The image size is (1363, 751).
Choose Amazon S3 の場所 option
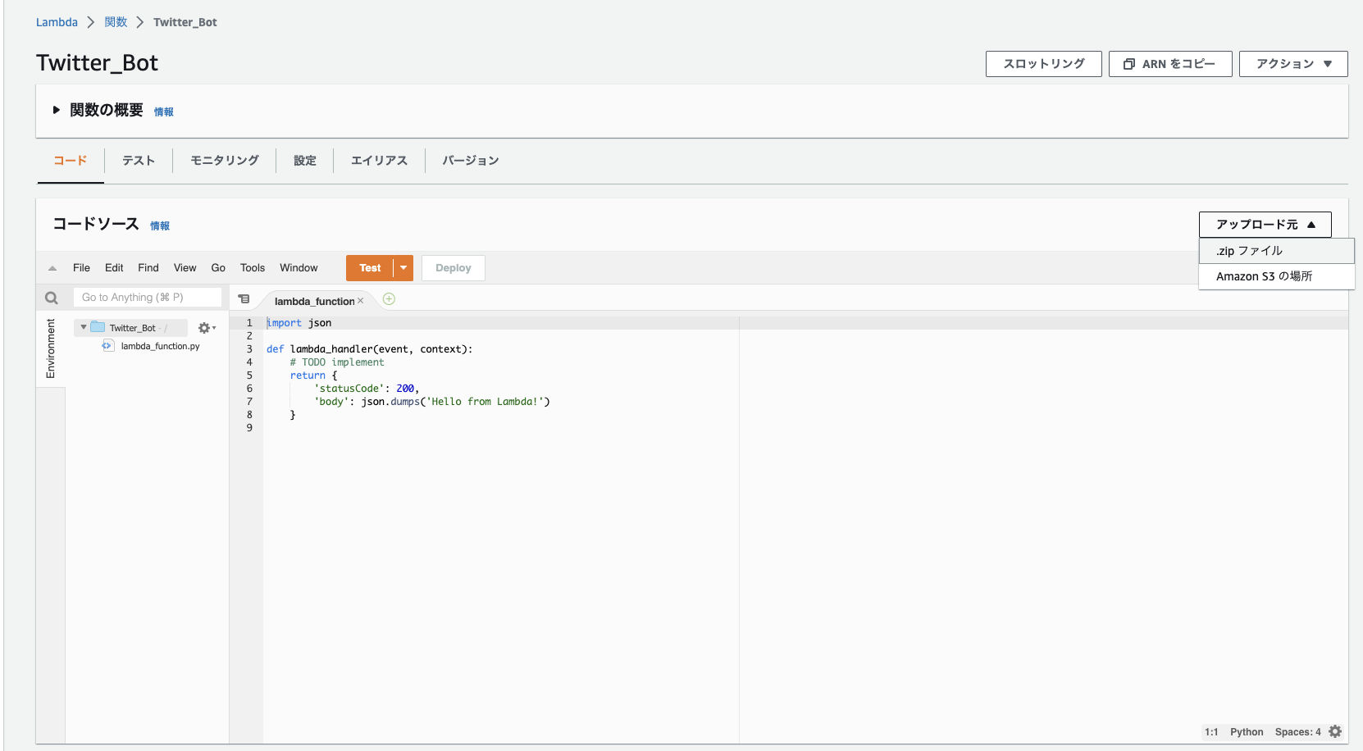point(1277,276)
